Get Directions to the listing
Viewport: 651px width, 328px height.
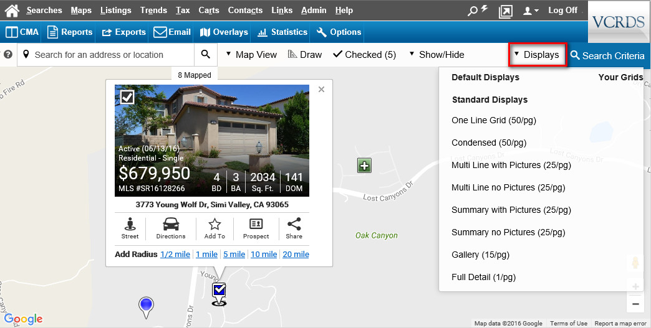pos(171,228)
